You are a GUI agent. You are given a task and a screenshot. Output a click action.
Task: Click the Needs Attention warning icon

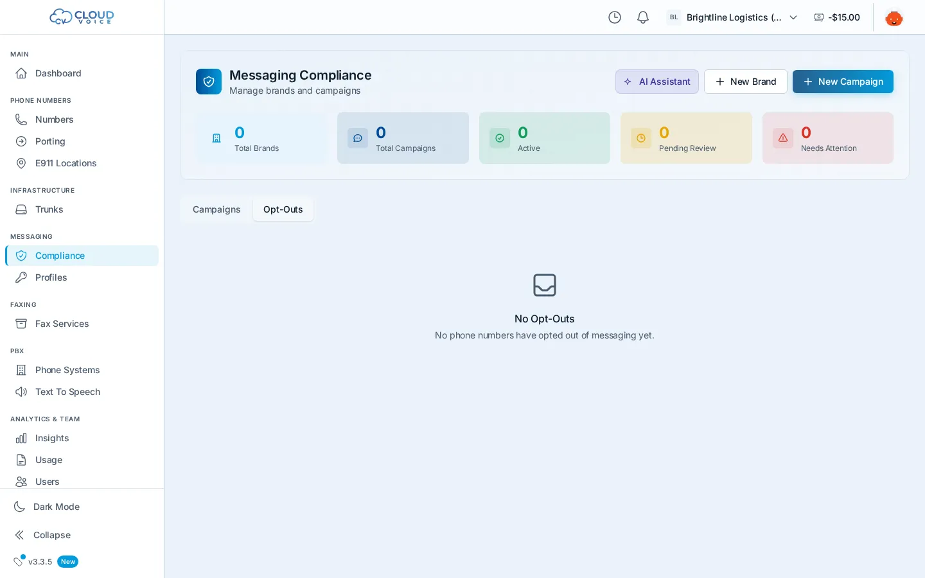click(783, 138)
